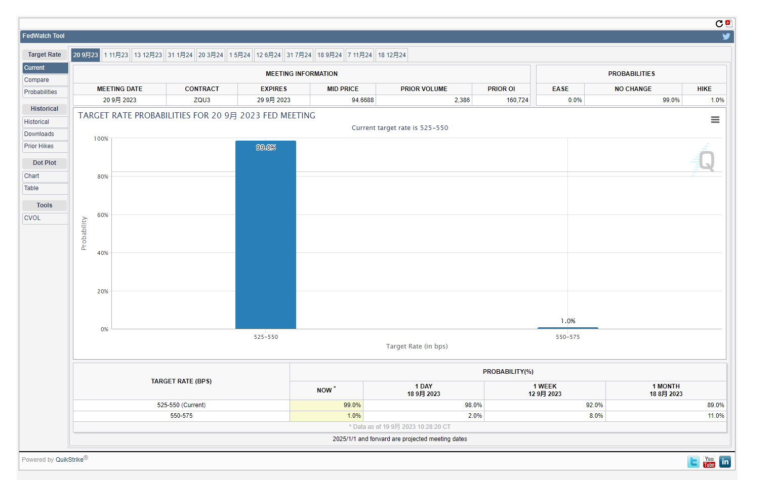Open Probabilities in the sidebar

click(x=45, y=92)
